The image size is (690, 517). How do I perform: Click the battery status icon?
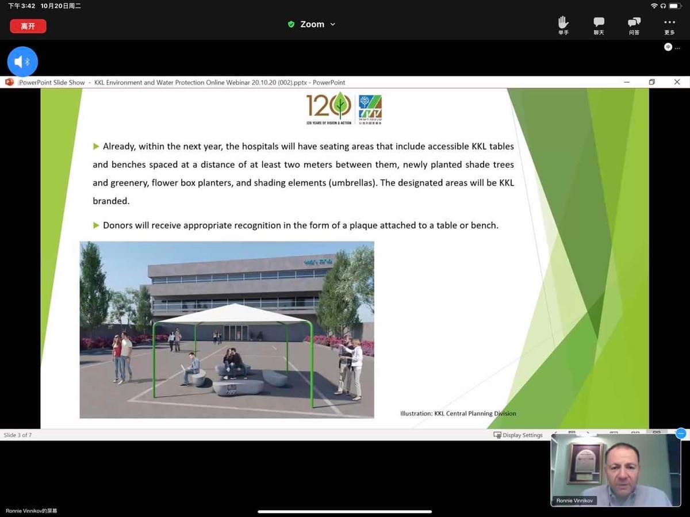(x=676, y=6)
